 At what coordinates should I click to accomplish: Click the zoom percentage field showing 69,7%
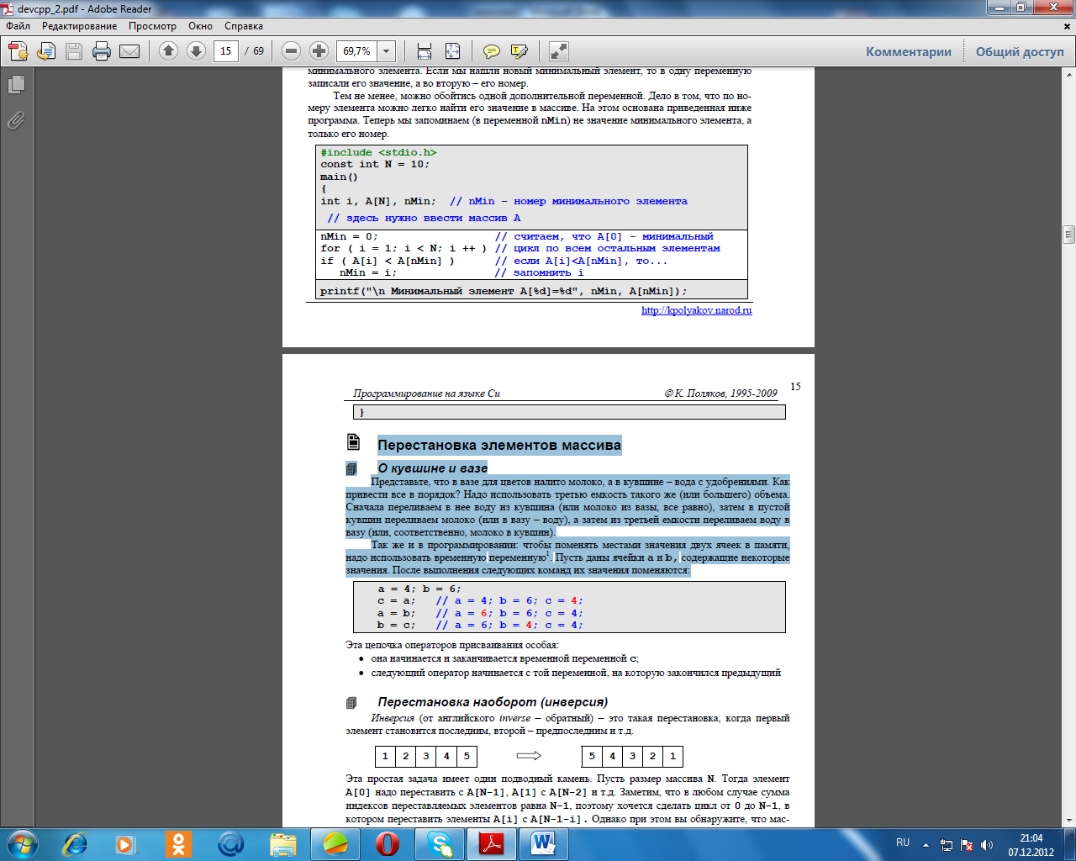pos(356,51)
